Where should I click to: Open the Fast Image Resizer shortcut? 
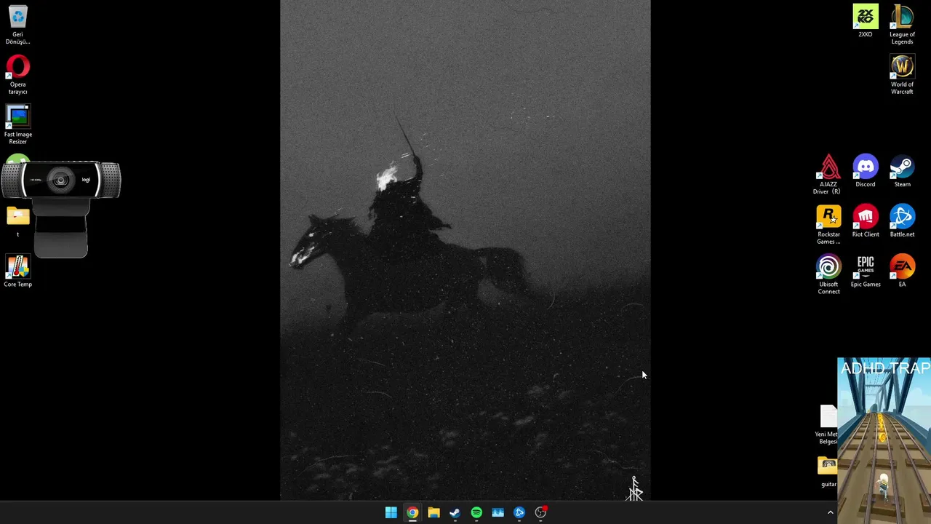[x=17, y=125]
